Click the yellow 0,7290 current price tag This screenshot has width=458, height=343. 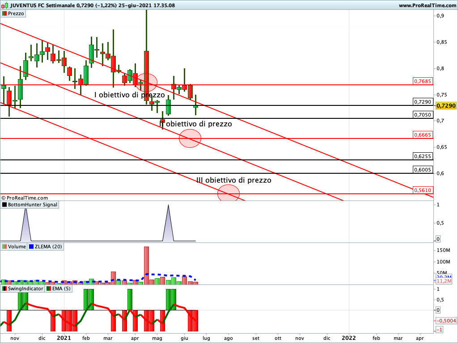(x=446, y=105)
